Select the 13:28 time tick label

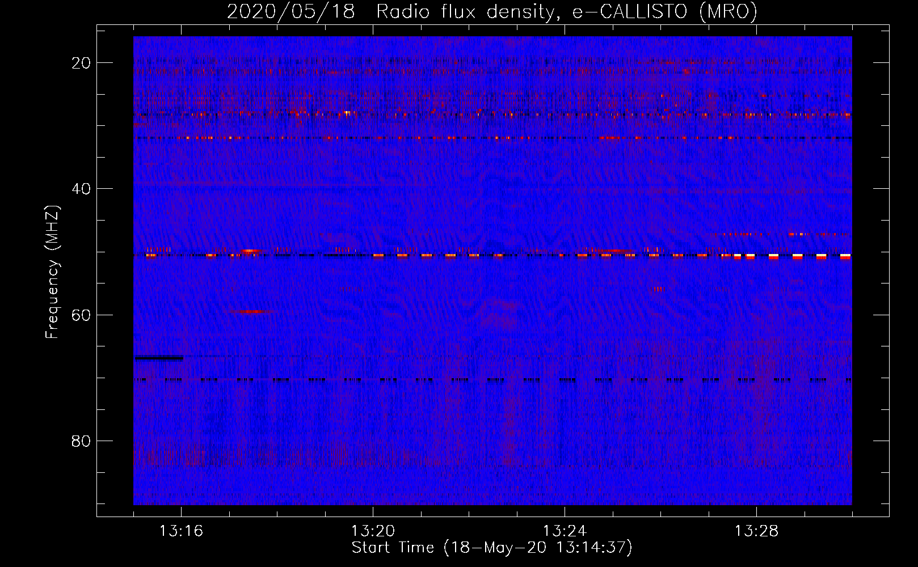point(756,531)
